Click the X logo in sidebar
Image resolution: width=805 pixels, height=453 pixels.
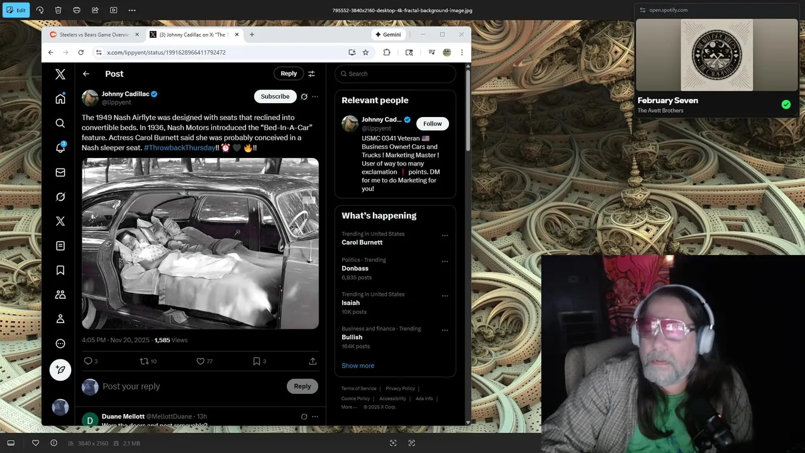tap(60, 74)
